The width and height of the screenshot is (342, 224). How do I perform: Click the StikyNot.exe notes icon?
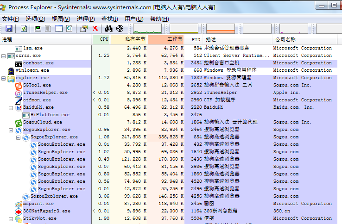[x=19, y=219]
